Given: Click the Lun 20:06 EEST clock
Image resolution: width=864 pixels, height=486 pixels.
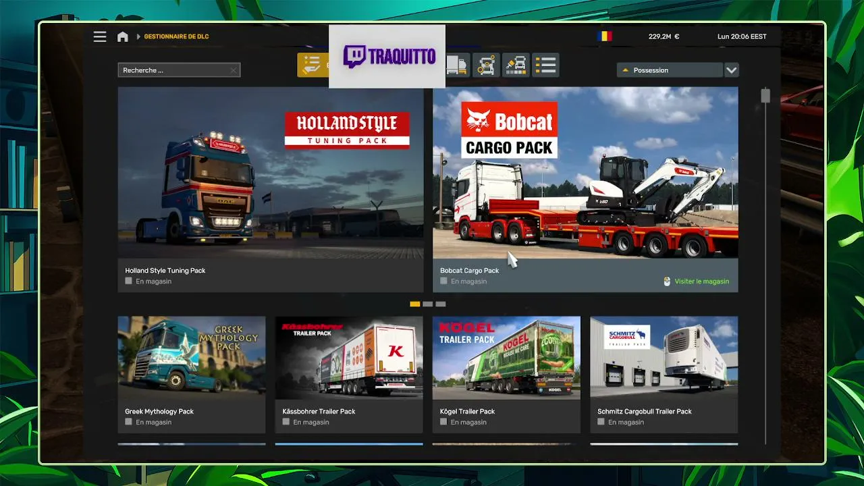Looking at the screenshot, I should (x=742, y=36).
